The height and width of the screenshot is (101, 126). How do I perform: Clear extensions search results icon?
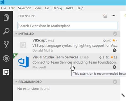click(x=105, y=16)
